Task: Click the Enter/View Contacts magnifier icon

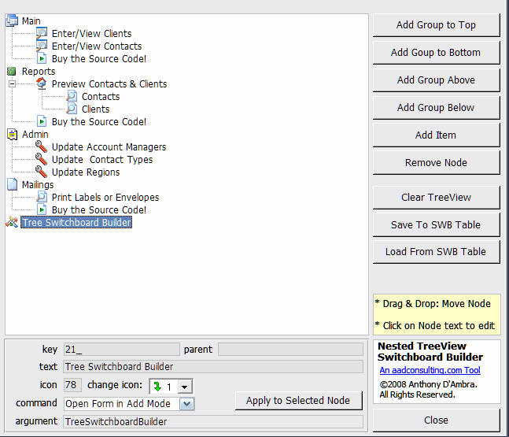Action: pyautogui.click(x=42, y=46)
